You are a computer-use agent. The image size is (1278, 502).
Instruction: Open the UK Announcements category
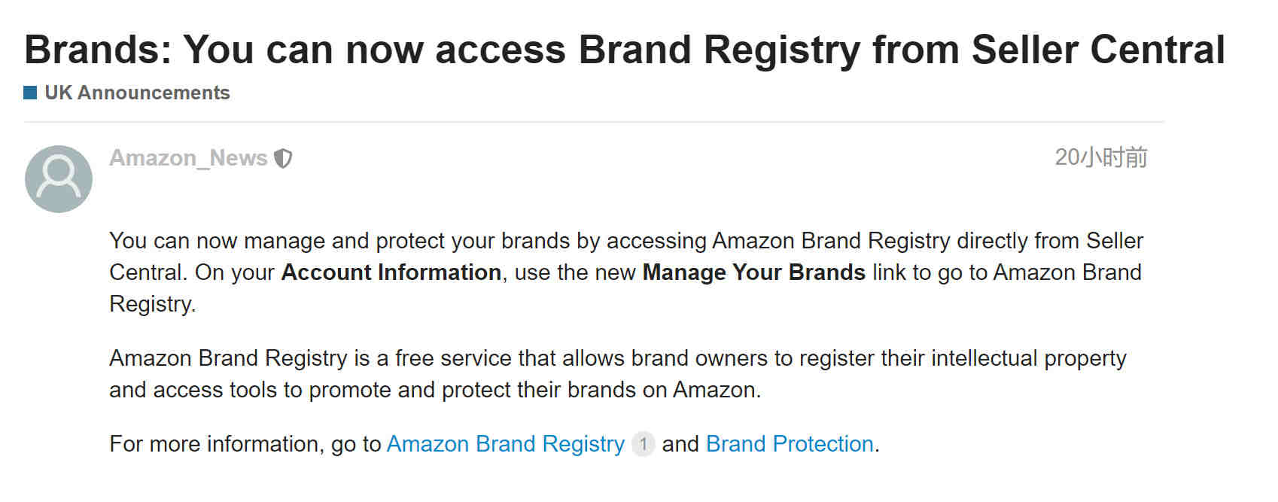click(x=137, y=93)
